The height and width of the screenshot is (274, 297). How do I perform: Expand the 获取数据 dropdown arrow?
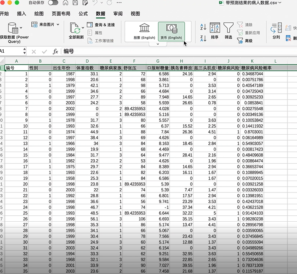21,28
